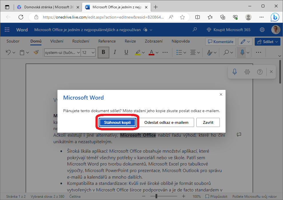Expand the Undo dropdown arrow
The image size is (283, 200).
point(14,52)
